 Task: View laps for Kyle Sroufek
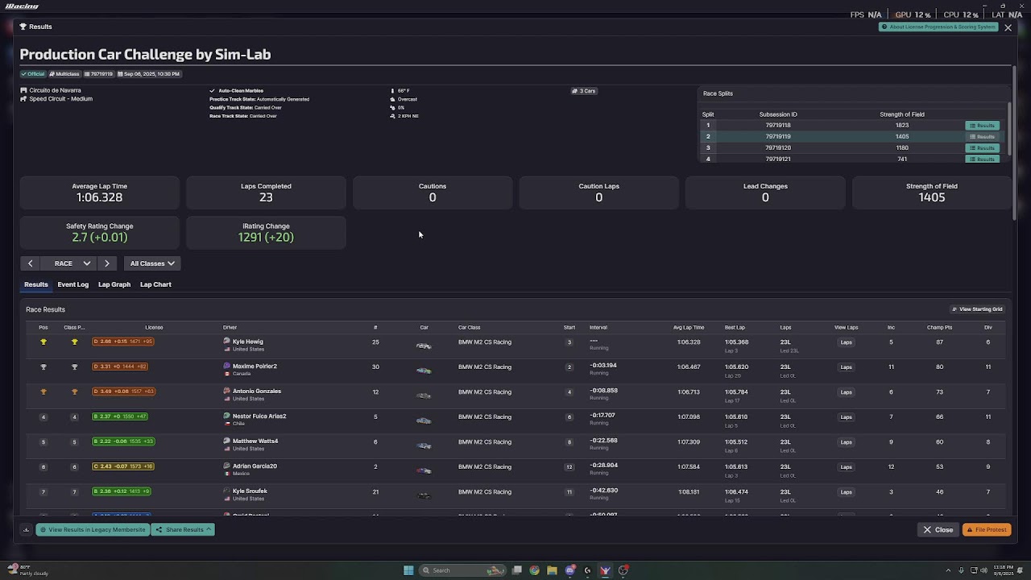[x=846, y=492]
